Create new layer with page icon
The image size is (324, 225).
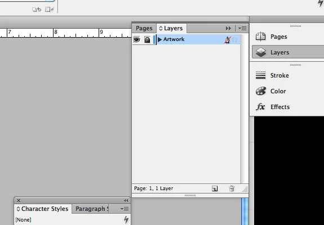(215, 188)
